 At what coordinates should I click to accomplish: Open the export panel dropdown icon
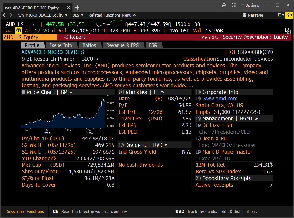281,15
